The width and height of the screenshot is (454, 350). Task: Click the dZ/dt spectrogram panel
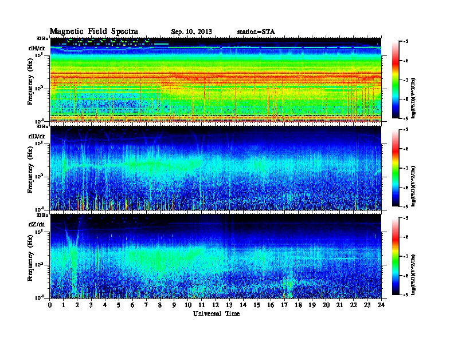pyautogui.click(x=216, y=256)
